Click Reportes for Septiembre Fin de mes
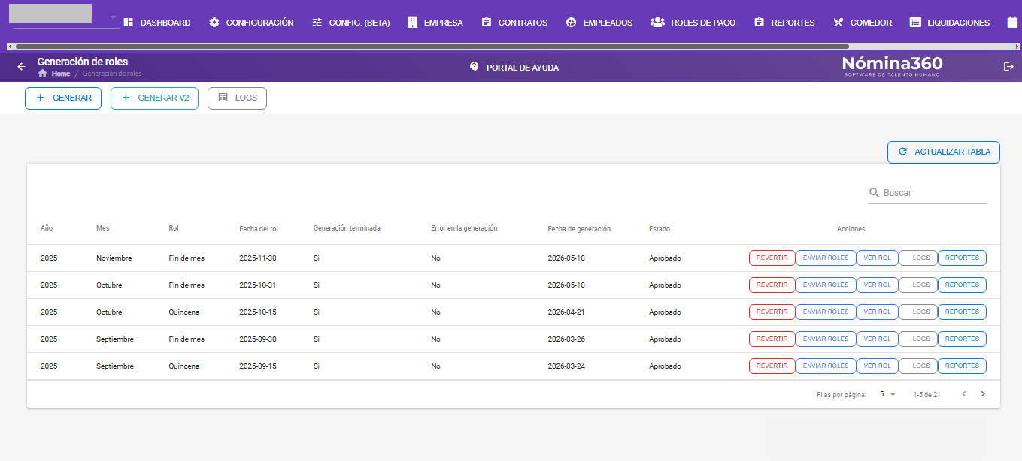1022x461 pixels. (962, 339)
